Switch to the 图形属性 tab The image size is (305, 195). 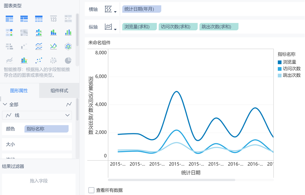[x=19, y=90]
